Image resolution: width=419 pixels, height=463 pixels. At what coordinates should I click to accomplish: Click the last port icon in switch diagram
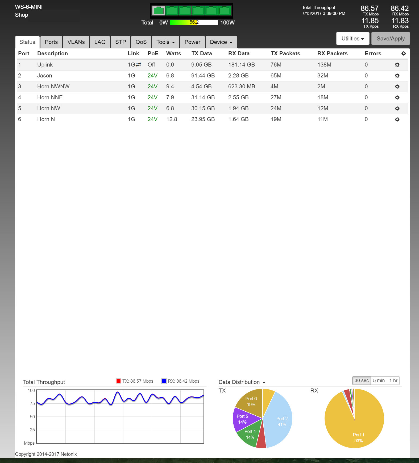[x=225, y=11]
